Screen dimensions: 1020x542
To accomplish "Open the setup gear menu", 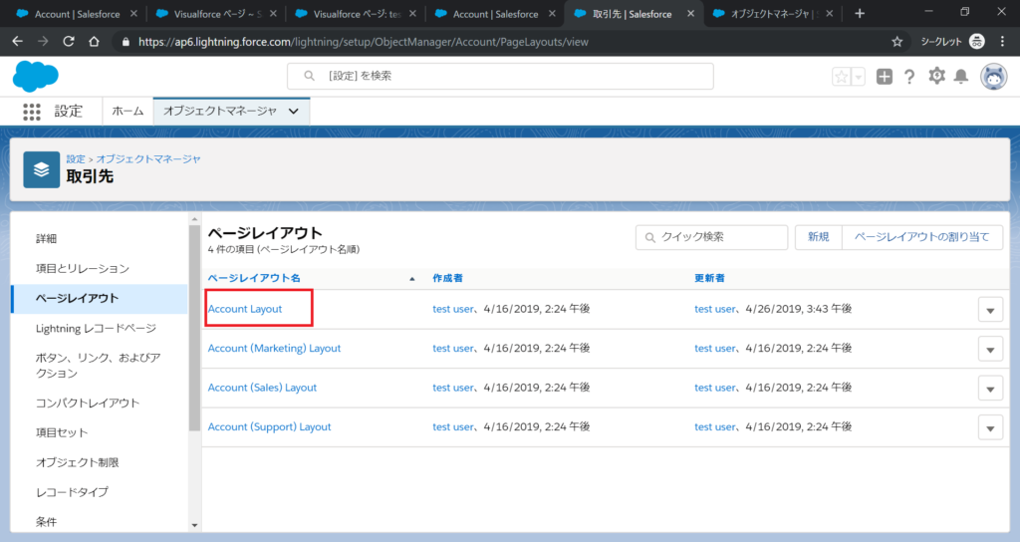I will pyautogui.click(x=936, y=77).
